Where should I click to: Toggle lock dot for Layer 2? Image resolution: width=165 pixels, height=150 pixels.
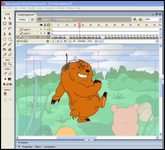click(x=45, y=33)
